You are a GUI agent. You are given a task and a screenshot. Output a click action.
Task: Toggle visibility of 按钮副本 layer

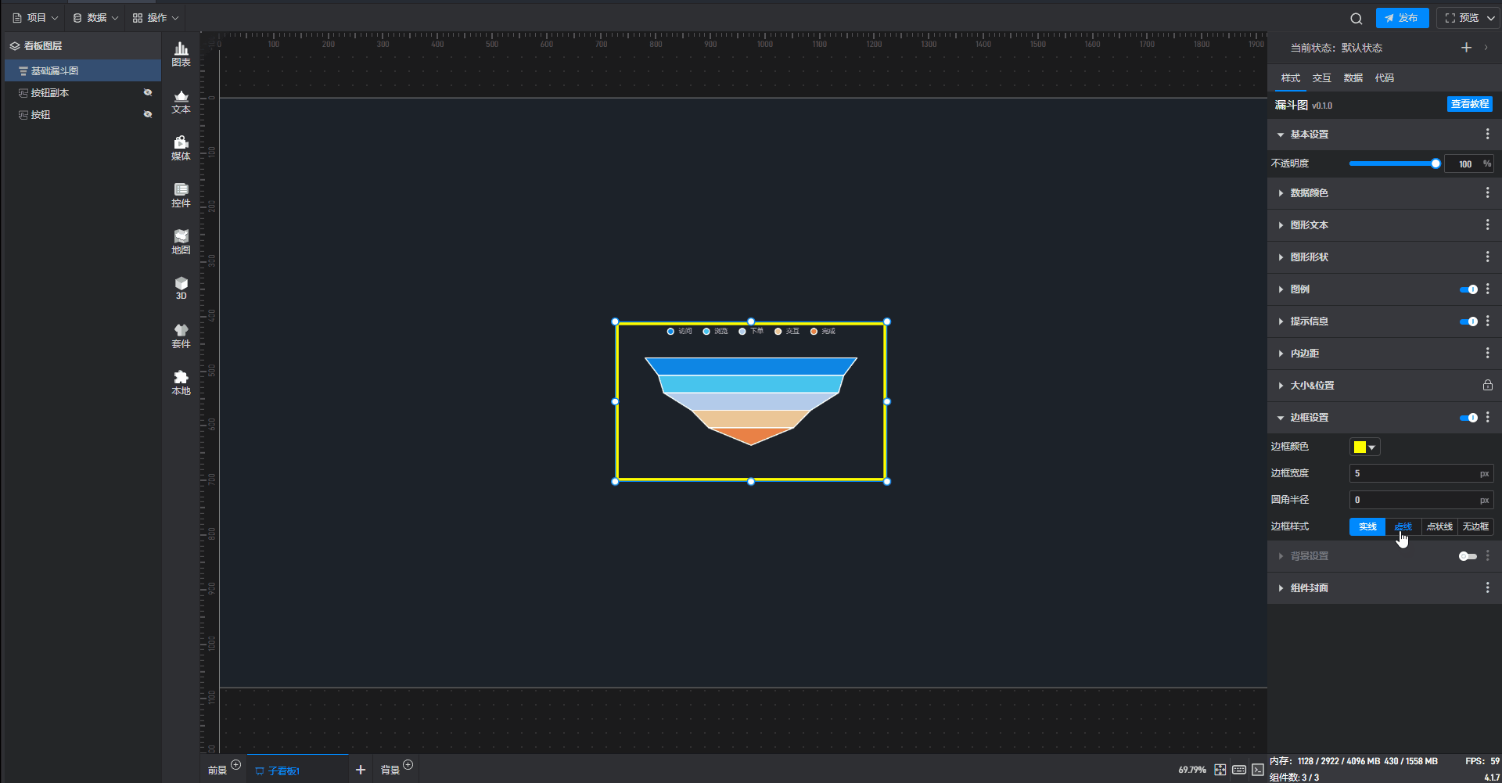coord(148,92)
